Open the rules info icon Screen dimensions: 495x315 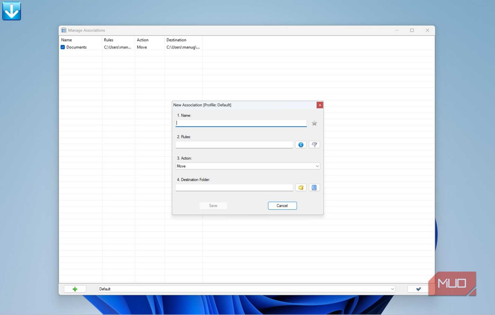(301, 145)
